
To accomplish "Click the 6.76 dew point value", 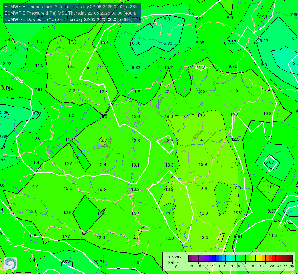I will [x=136, y=43].
